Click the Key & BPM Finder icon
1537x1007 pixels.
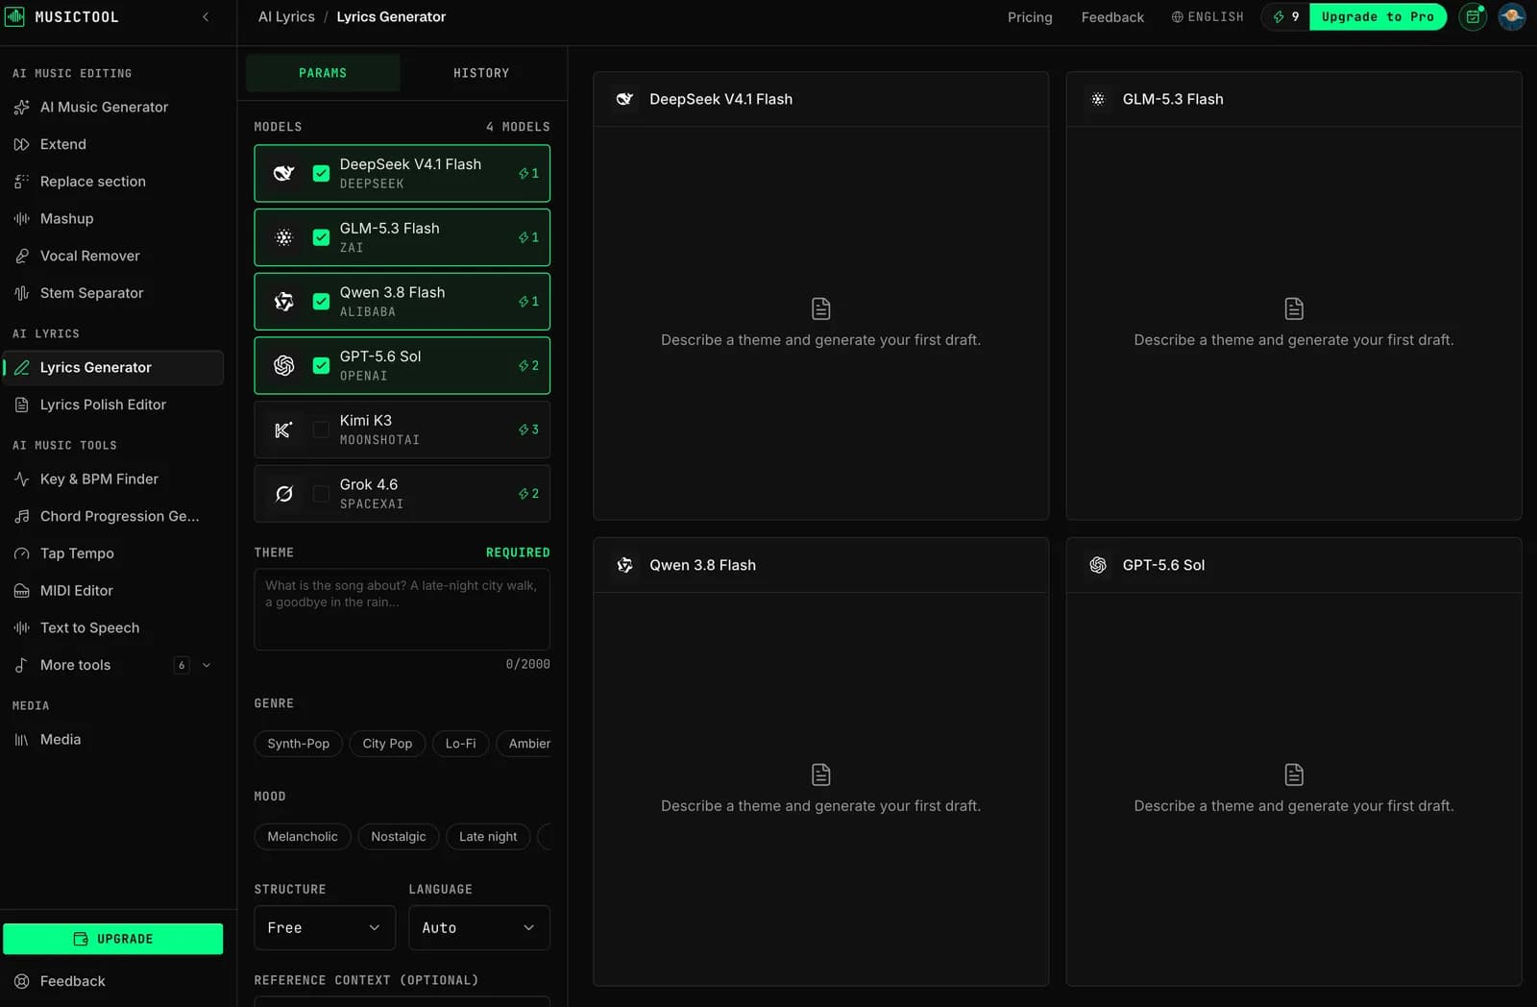pyautogui.click(x=21, y=479)
